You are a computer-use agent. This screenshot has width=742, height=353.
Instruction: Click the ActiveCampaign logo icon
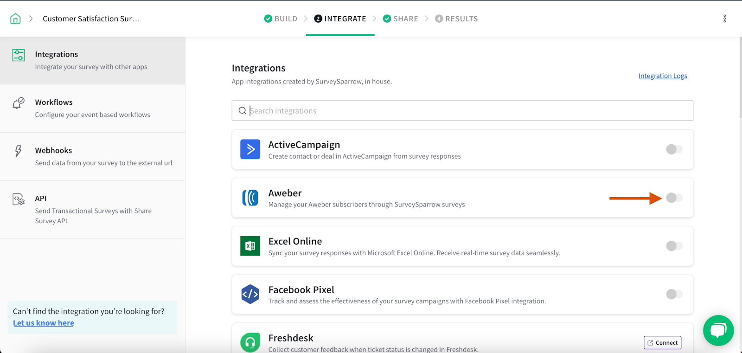pos(250,149)
